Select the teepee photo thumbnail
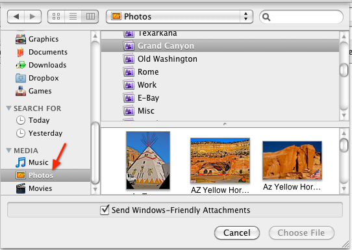Viewport: 352px width, 250px height. coord(148,160)
